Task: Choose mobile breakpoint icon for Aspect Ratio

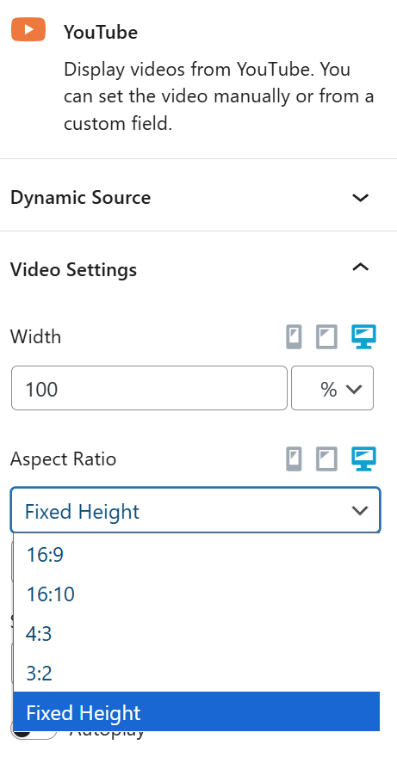Action: point(294,459)
